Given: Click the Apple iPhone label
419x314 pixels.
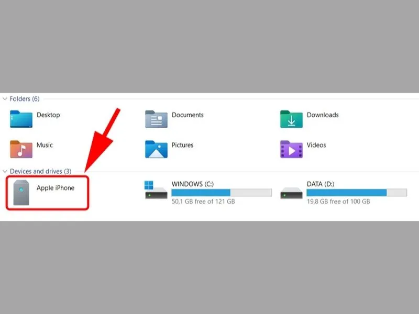Looking at the screenshot, I should [x=56, y=188].
